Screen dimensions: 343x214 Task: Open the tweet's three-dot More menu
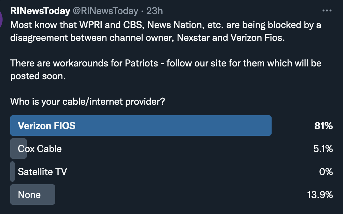tap(327, 11)
